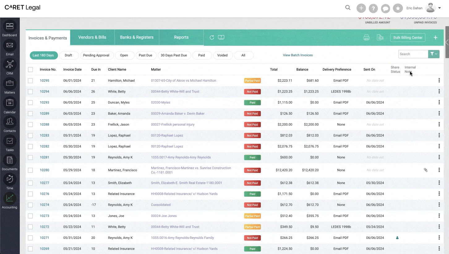Open the favorites star icon
This screenshot has height=254, width=449.
pyautogui.click(x=398, y=8)
